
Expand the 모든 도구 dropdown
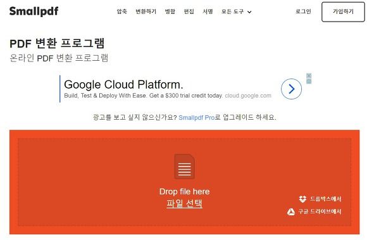tap(237, 11)
